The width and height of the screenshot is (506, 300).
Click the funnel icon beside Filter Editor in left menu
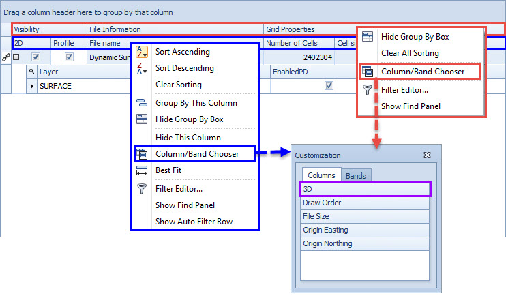tap(142, 189)
